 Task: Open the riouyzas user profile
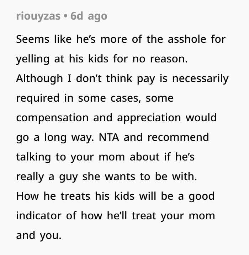(x=38, y=16)
